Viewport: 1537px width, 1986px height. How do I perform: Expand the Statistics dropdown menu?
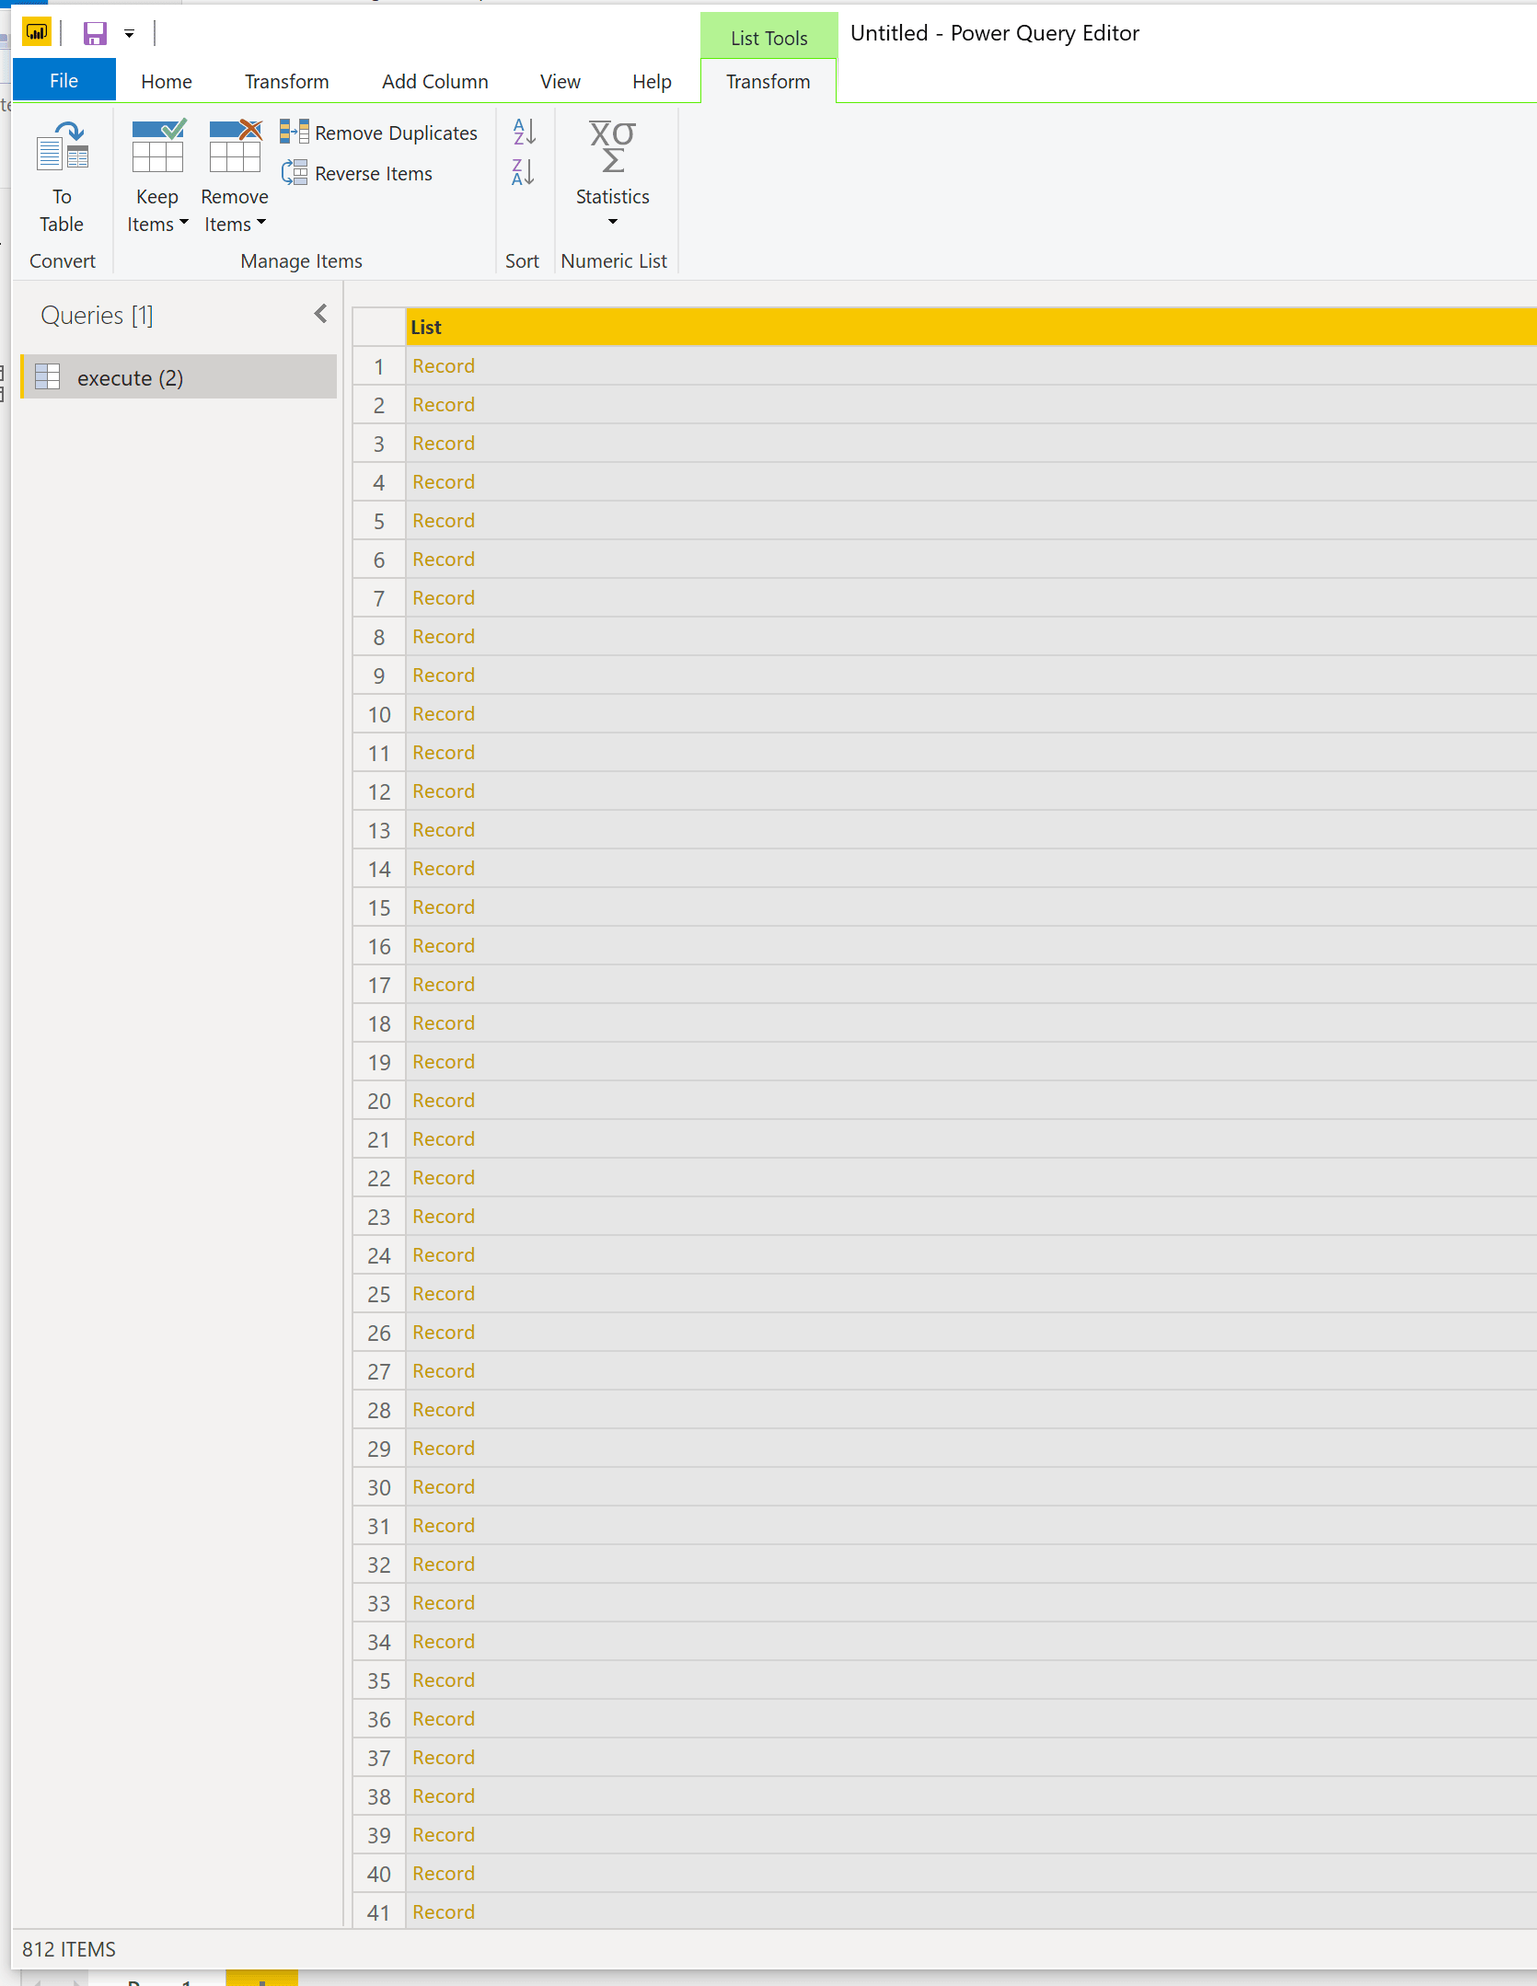[x=612, y=222]
